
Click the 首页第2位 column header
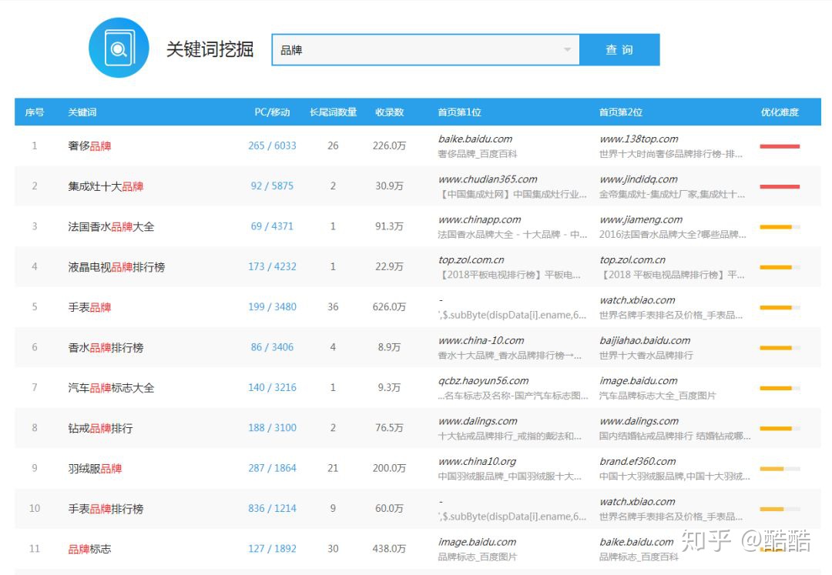coord(621,112)
